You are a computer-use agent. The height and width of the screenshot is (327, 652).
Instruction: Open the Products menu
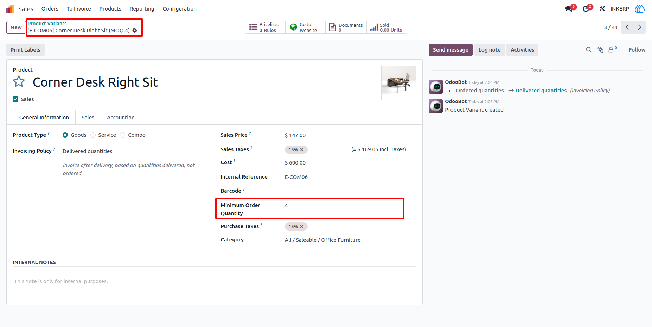pos(110,9)
